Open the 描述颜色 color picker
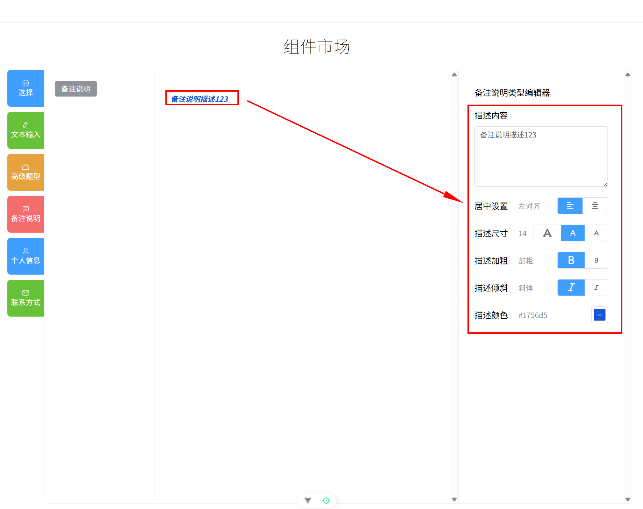 tap(600, 315)
